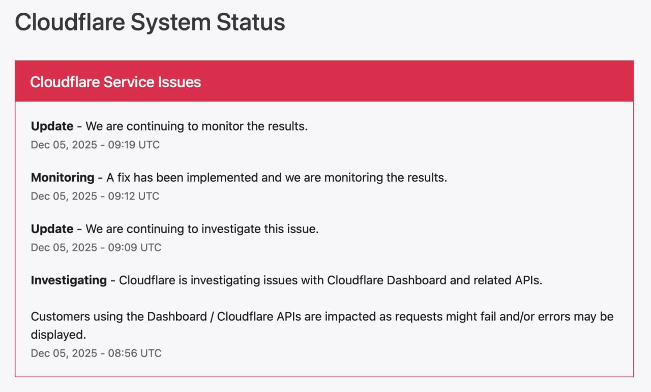
Task: Select the bold Monitoring status label
Action: point(63,178)
